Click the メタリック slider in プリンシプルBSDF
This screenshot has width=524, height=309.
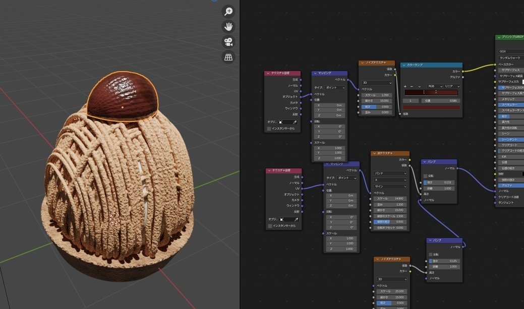(x=511, y=99)
